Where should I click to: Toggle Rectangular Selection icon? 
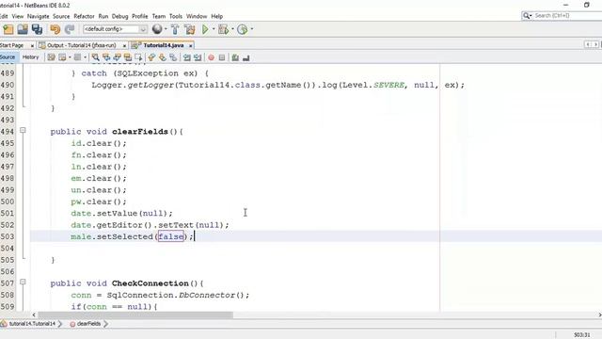[138, 57]
